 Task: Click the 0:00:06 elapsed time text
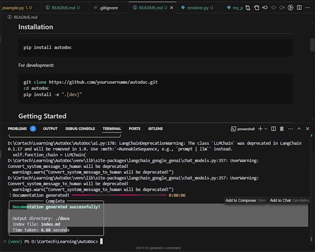point(177,195)
